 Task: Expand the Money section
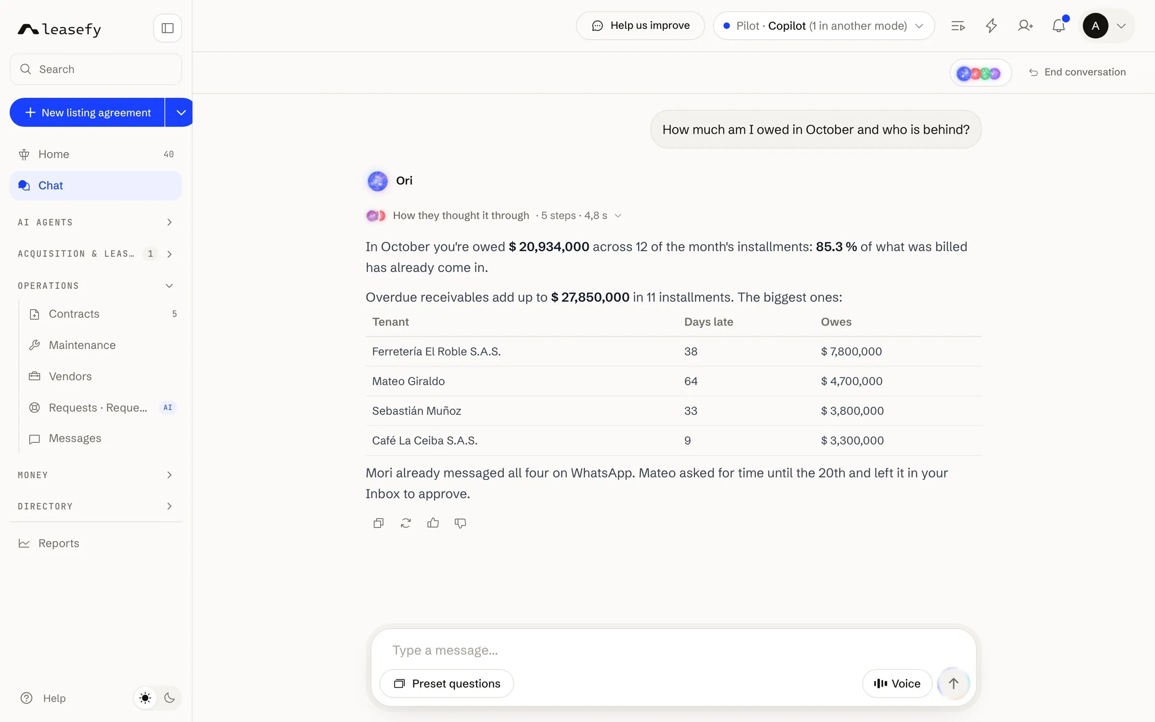[95, 475]
